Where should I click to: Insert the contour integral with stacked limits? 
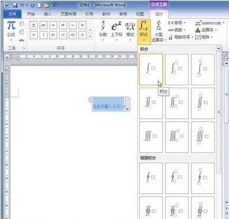pos(203,178)
